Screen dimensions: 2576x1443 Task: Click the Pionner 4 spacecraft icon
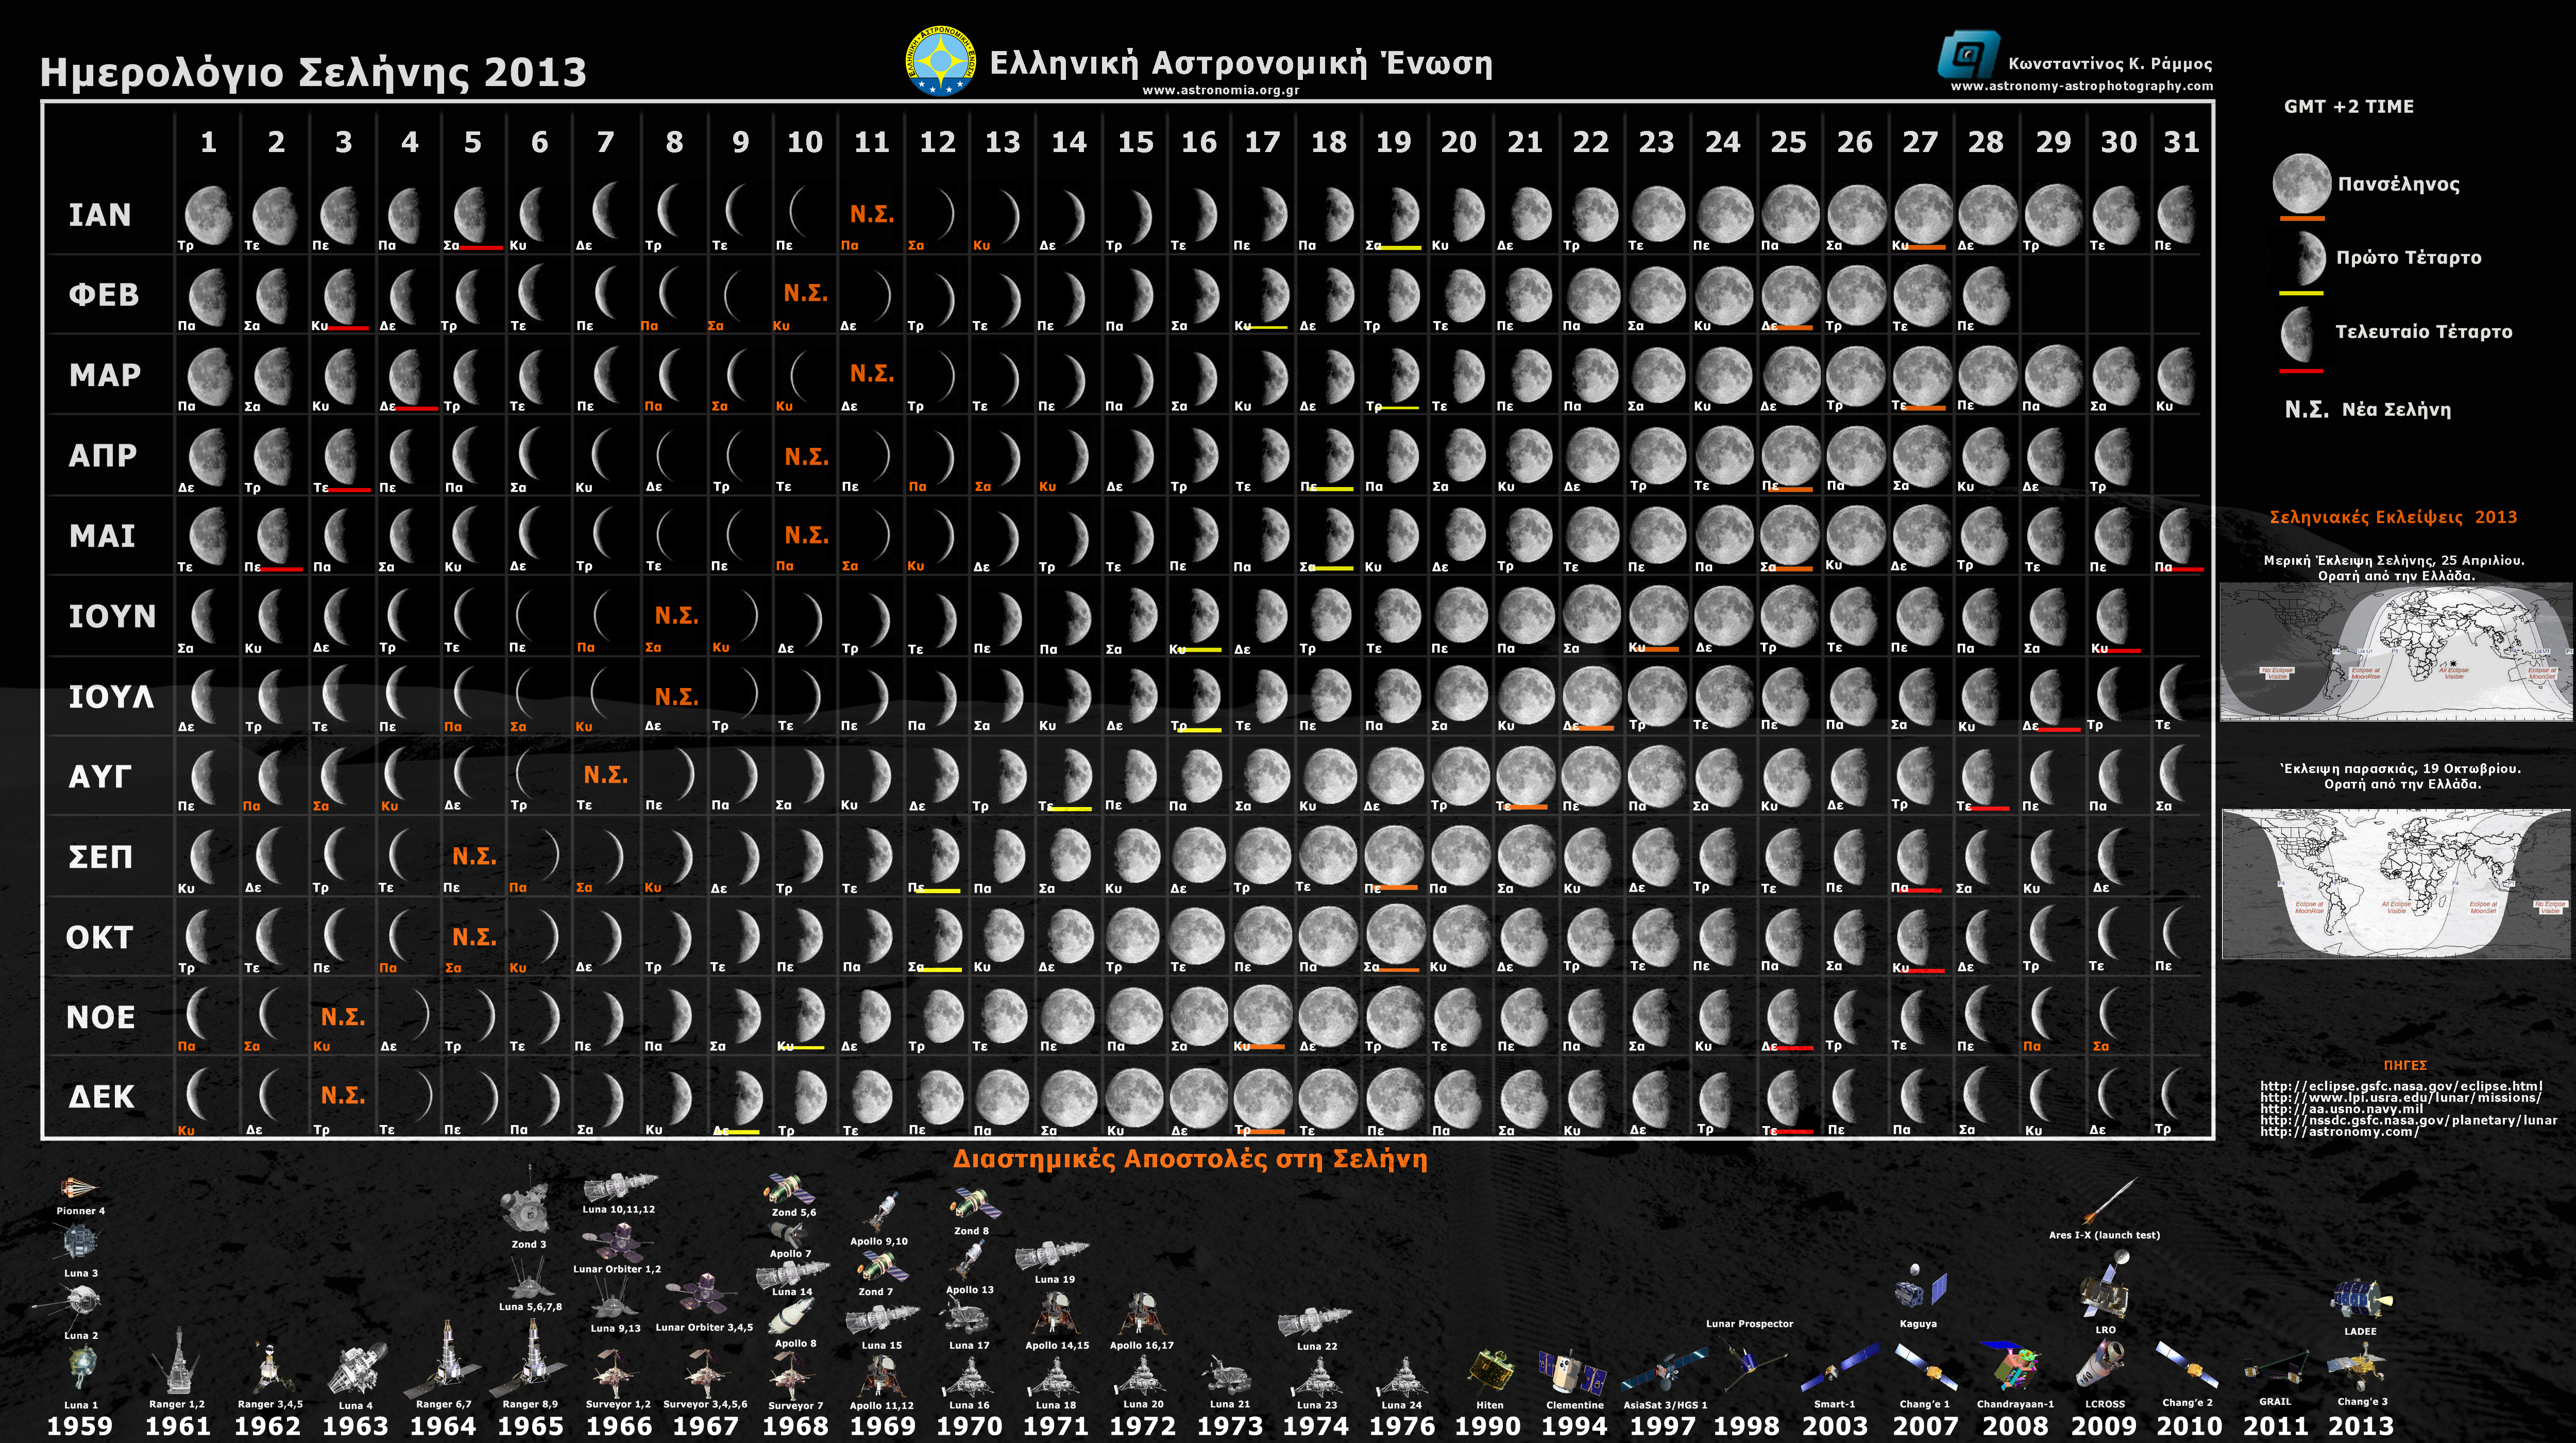[77, 1189]
